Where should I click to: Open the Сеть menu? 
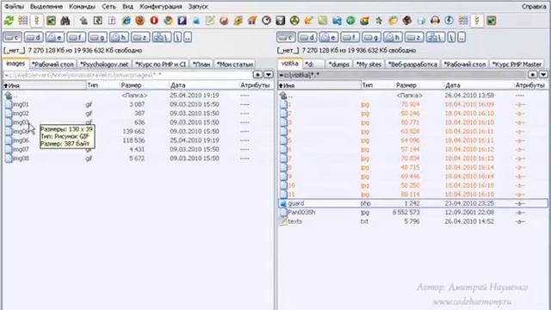click(108, 6)
